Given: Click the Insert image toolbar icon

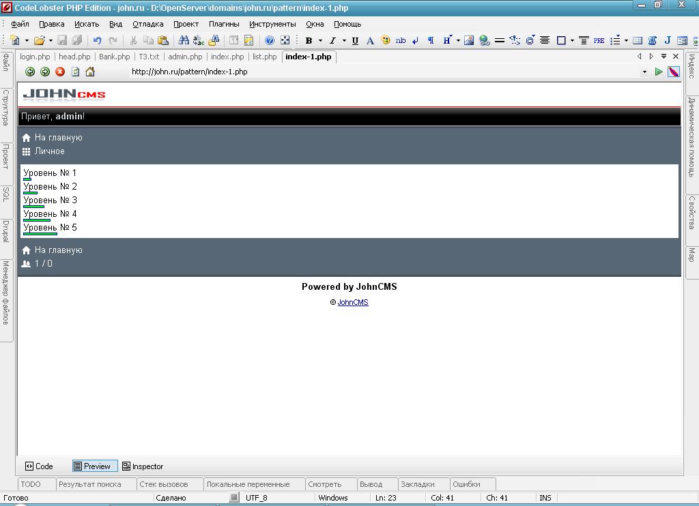Looking at the screenshot, I should point(469,41).
